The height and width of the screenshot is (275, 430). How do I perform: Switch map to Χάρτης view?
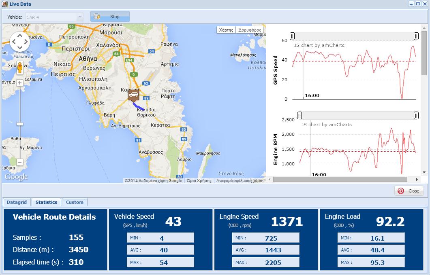pos(226,30)
